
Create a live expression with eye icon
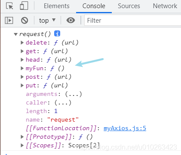point(71,20)
